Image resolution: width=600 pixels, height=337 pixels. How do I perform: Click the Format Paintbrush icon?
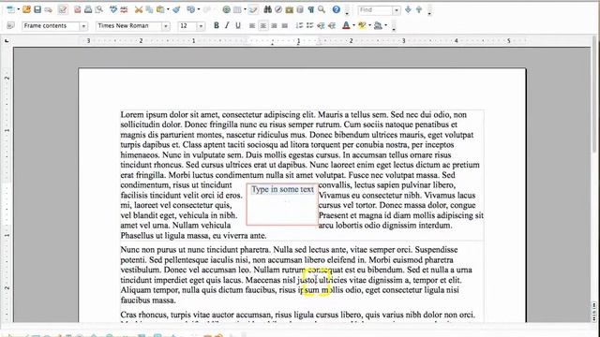click(176, 9)
